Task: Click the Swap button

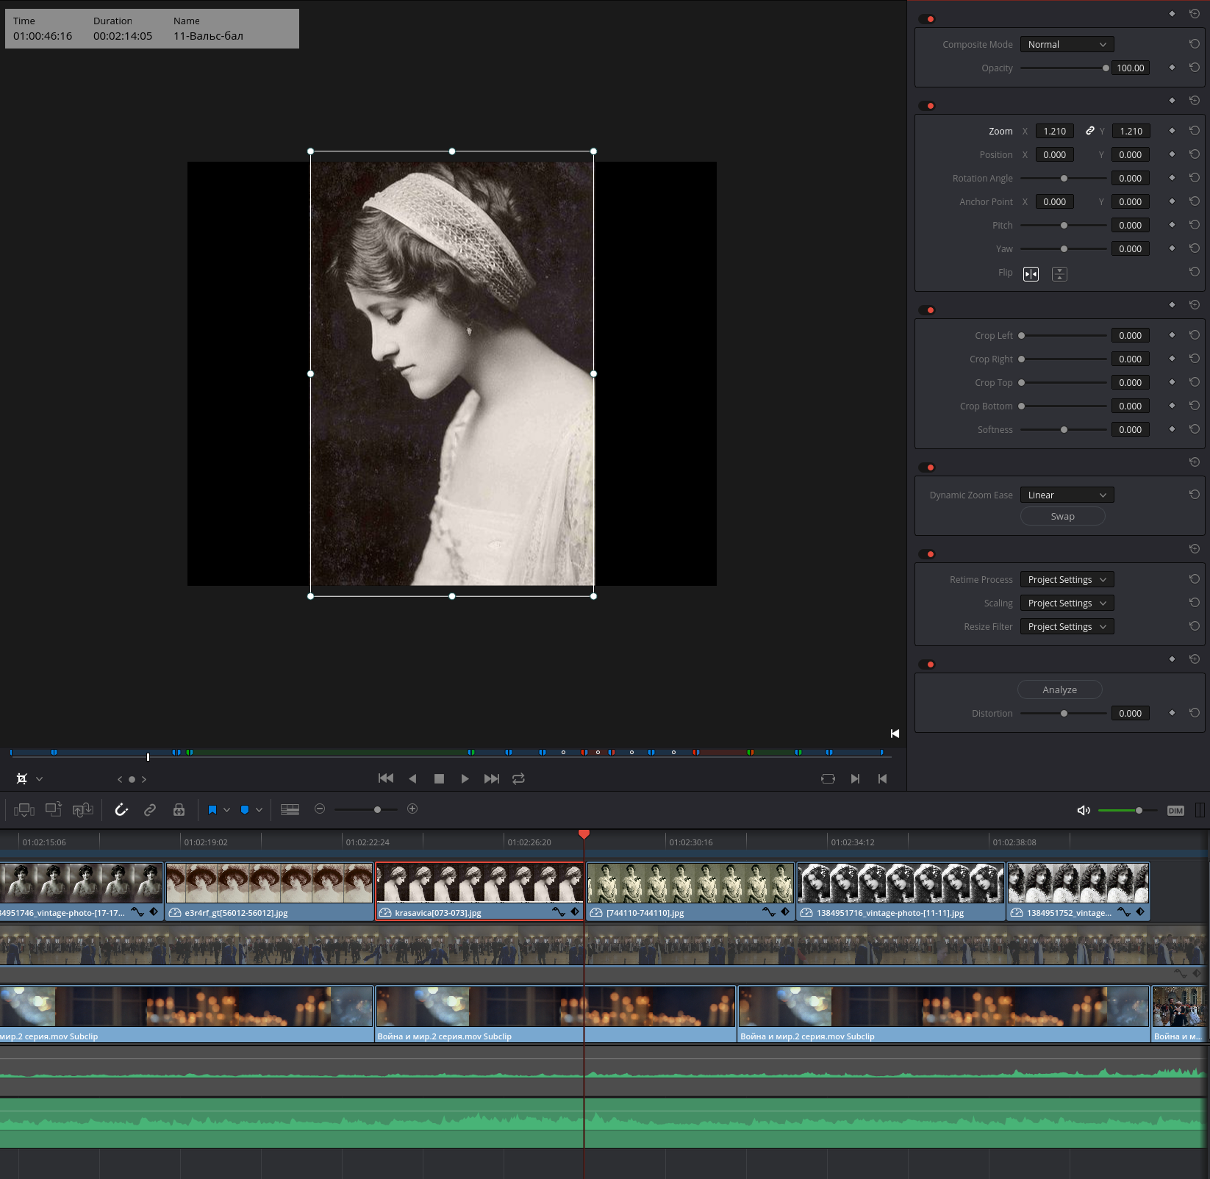Action: tap(1062, 516)
